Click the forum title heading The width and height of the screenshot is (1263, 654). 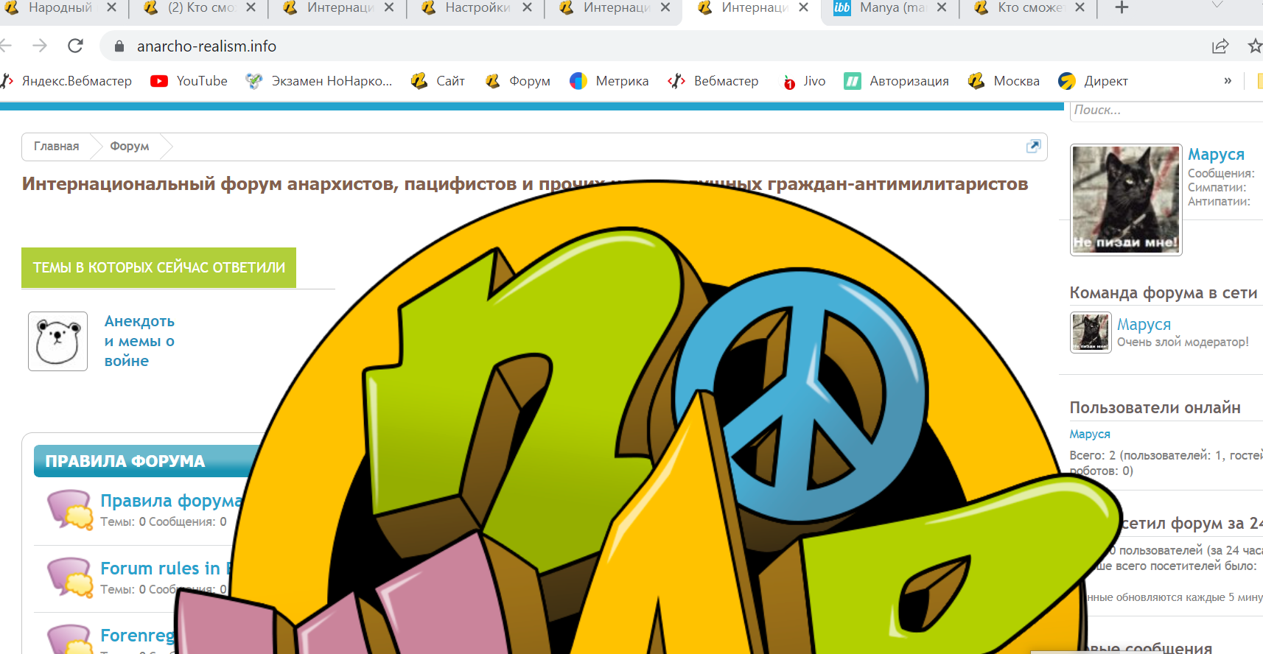525,184
